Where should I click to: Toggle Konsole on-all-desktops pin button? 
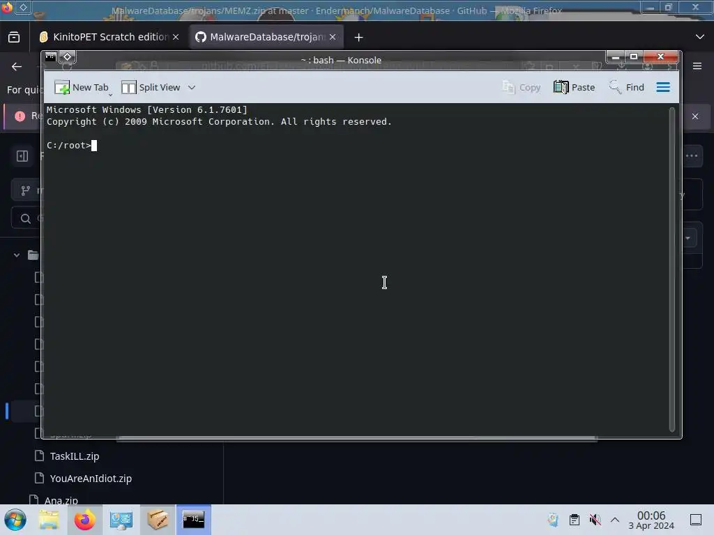pyautogui.click(x=68, y=56)
